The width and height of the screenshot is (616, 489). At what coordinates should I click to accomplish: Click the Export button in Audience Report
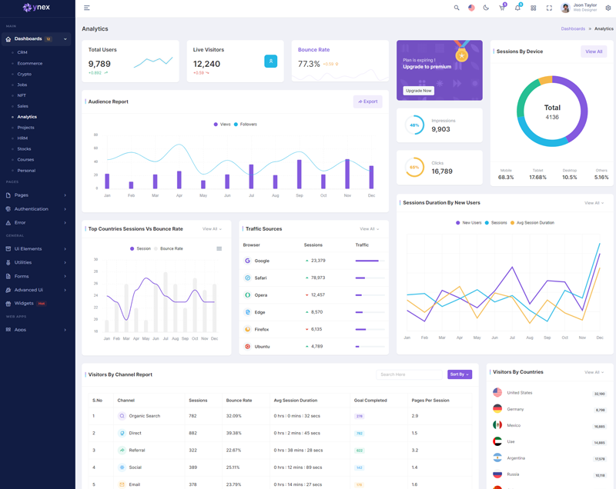point(367,101)
